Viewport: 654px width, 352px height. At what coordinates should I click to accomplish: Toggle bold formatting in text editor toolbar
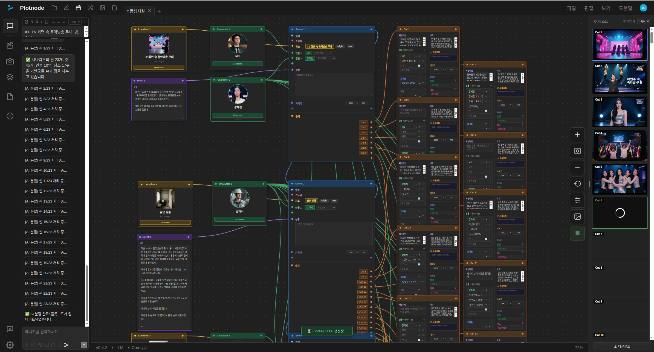(37, 22)
